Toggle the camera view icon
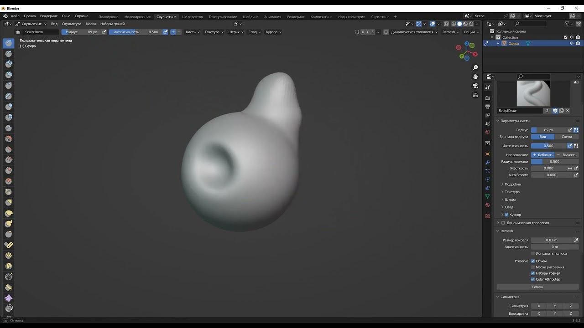Image resolution: width=584 pixels, height=328 pixels. [475, 86]
